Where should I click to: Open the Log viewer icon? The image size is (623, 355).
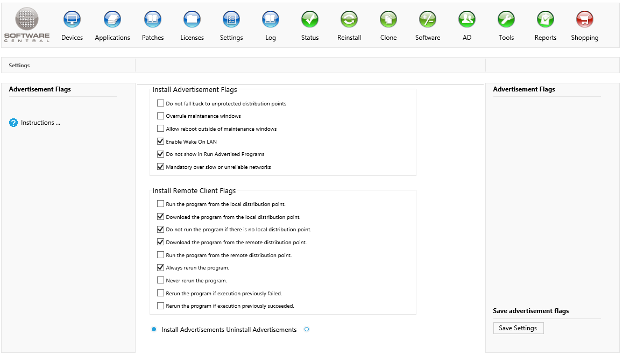271,20
